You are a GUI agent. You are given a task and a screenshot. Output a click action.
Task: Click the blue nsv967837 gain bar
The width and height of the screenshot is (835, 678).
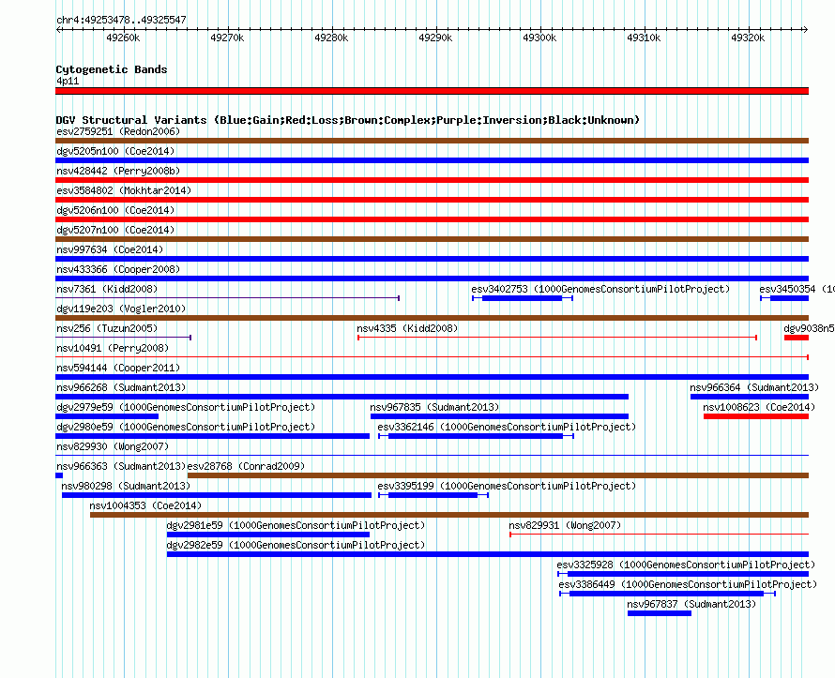coord(660,613)
